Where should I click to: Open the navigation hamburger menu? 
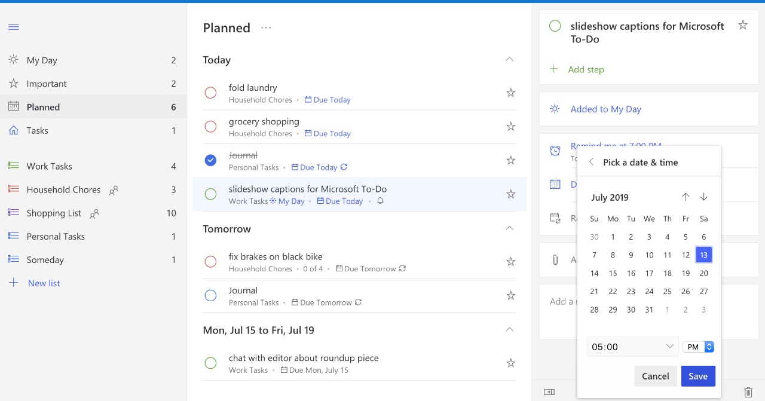(13, 26)
